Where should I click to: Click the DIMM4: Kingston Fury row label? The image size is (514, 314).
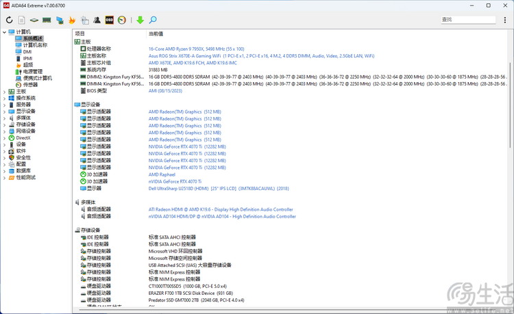click(115, 83)
